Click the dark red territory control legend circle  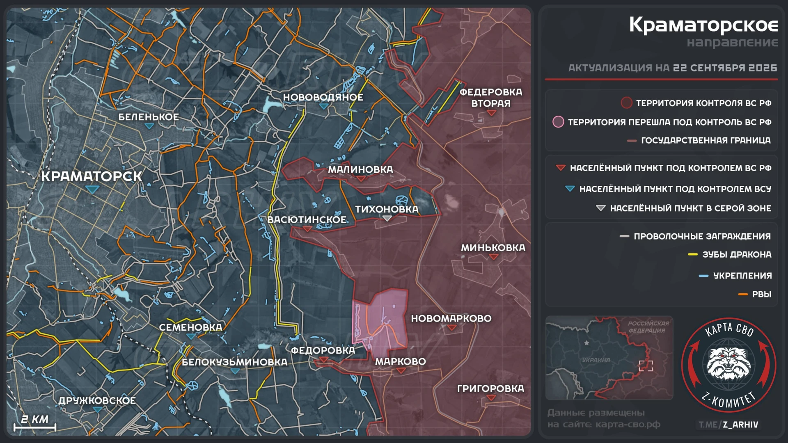626,103
